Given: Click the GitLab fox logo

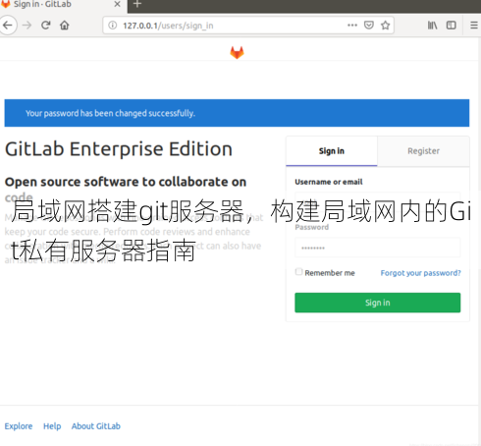Looking at the screenshot, I should (237, 52).
